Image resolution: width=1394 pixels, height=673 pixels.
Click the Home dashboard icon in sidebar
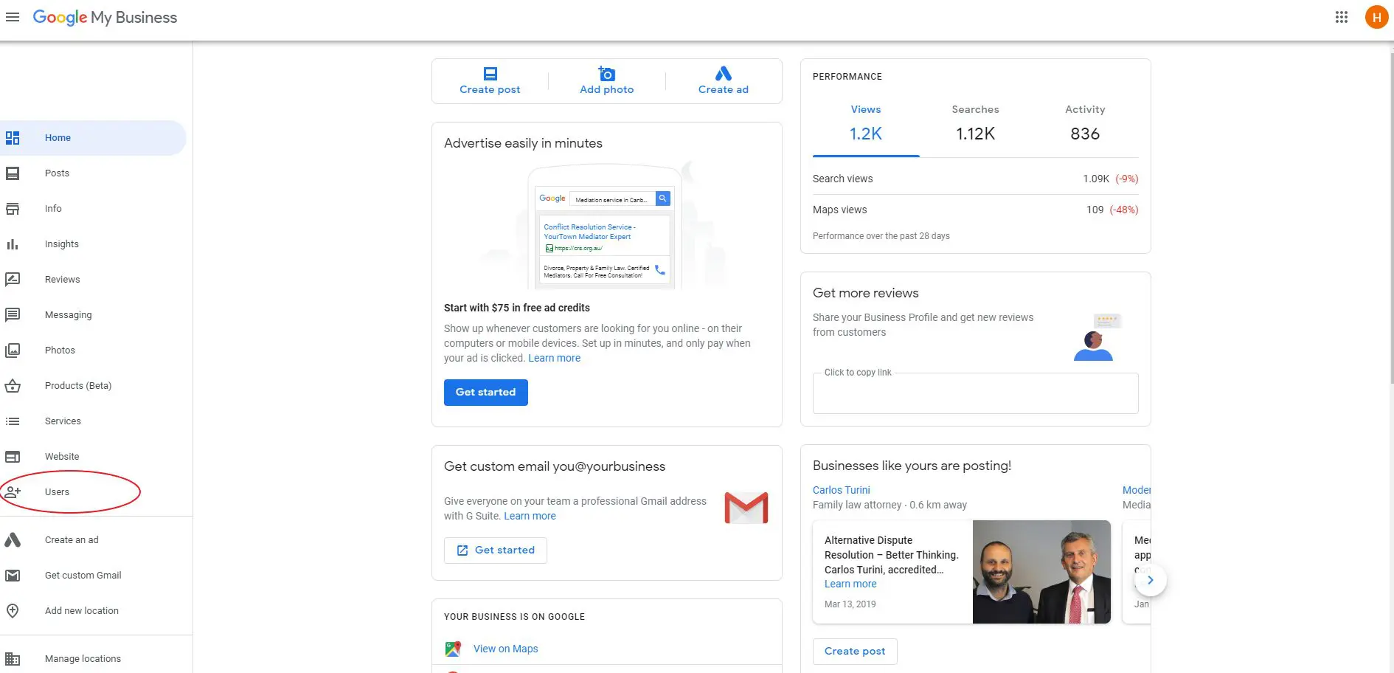point(13,138)
